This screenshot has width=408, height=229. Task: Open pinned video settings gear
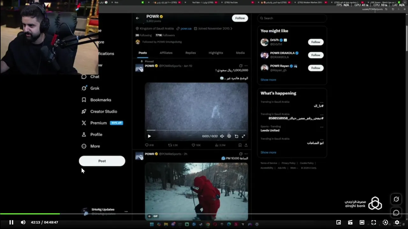(x=229, y=136)
